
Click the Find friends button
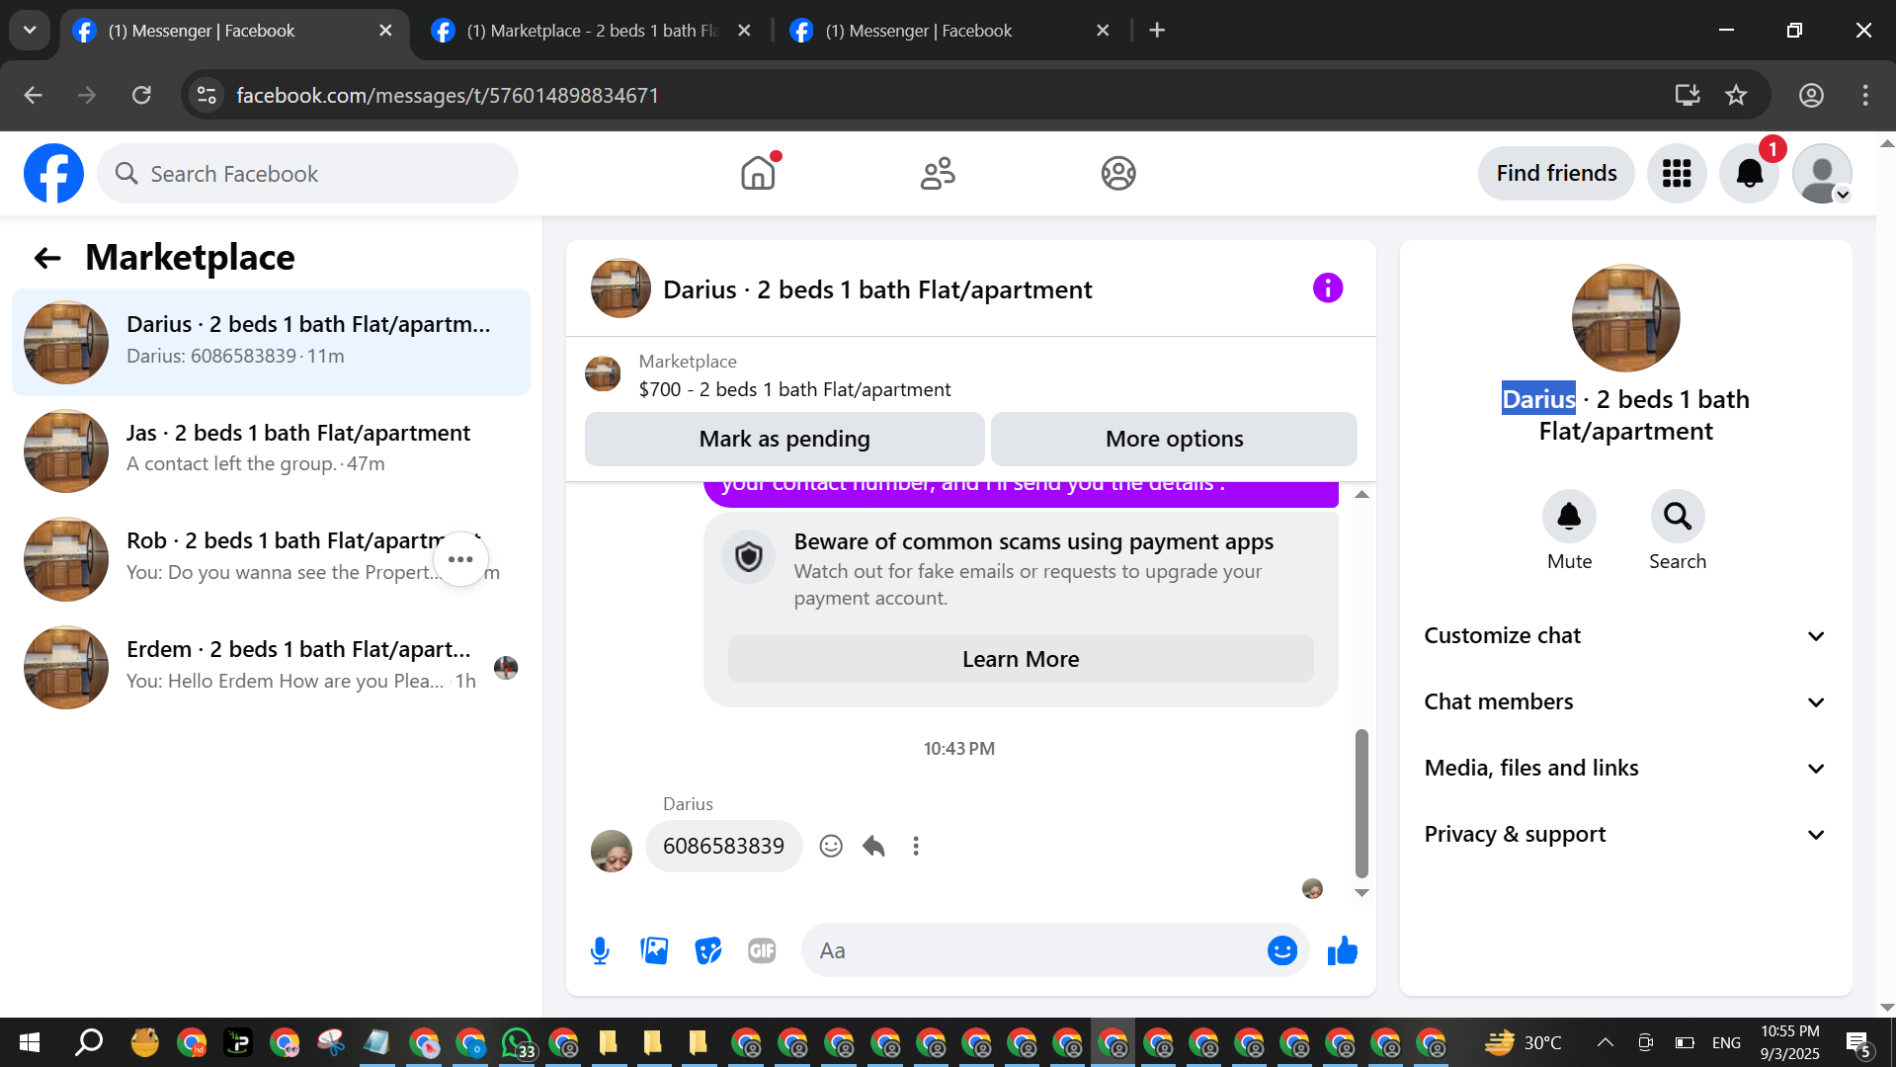pyautogui.click(x=1556, y=174)
